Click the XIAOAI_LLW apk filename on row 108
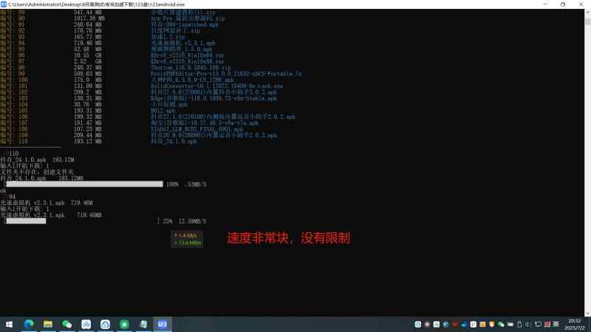This screenshot has height=332, width=591. click(197, 129)
